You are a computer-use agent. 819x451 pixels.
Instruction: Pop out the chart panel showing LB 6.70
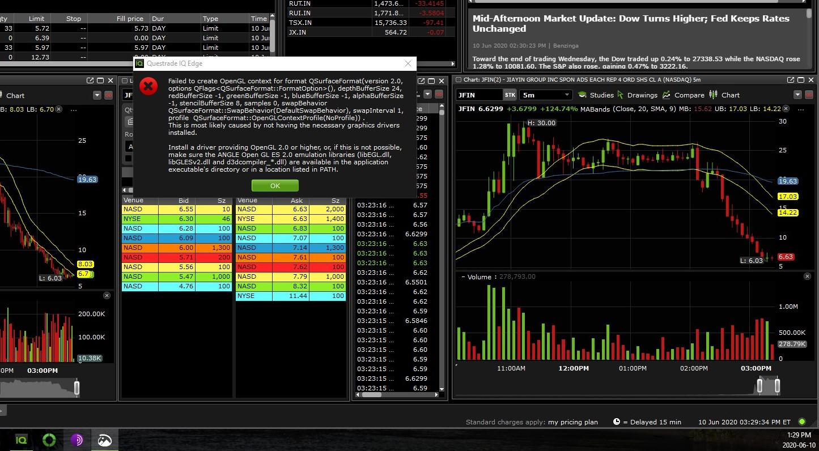pyautogui.click(x=90, y=81)
